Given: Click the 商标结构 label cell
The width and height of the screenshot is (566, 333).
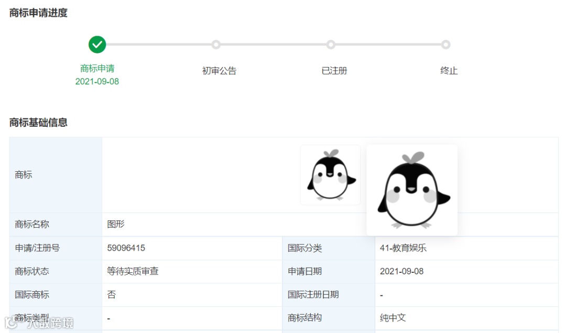Looking at the screenshot, I should click(x=329, y=318).
